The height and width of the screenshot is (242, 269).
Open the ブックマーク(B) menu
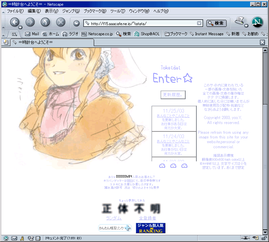[95, 11]
